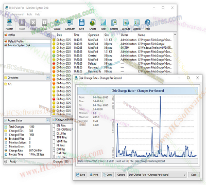This screenshot has height=185, width=206.
Task: Click the Ready status bar icon
Action: point(6,161)
